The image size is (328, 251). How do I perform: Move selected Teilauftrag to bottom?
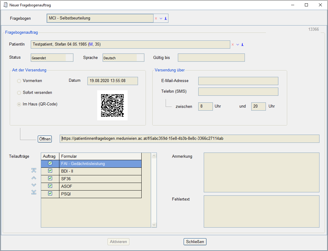click(34, 192)
